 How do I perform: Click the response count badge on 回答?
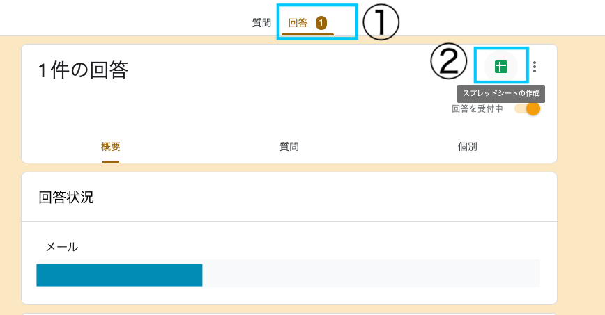(x=321, y=23)
